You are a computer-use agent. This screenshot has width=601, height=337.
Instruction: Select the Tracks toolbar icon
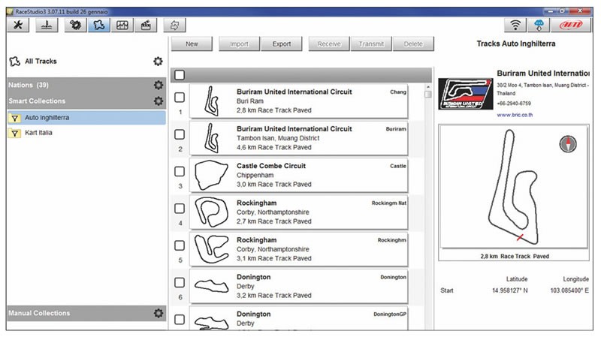click(x=99, y=26)
